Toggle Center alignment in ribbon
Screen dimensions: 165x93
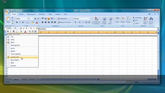pos(46,22)
